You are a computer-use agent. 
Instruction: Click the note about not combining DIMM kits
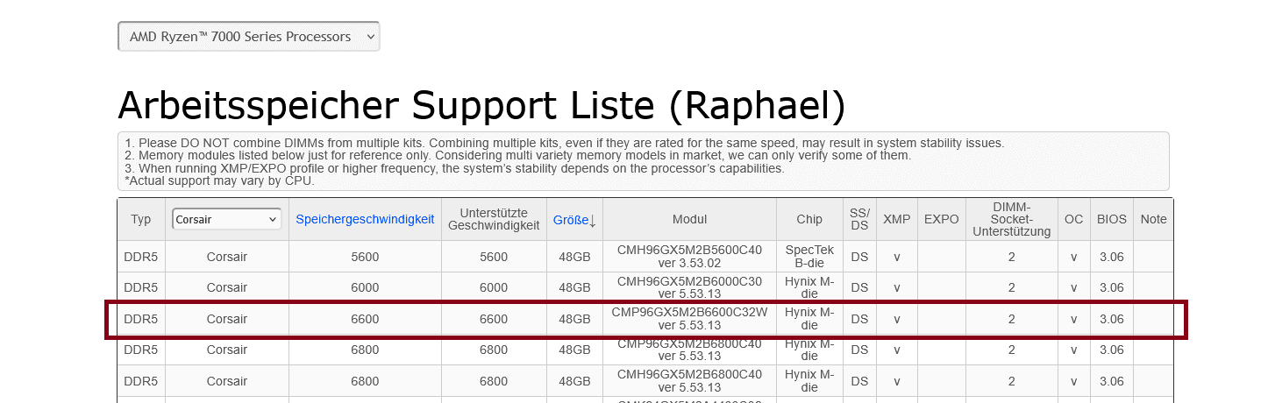[x=564, y=143]
